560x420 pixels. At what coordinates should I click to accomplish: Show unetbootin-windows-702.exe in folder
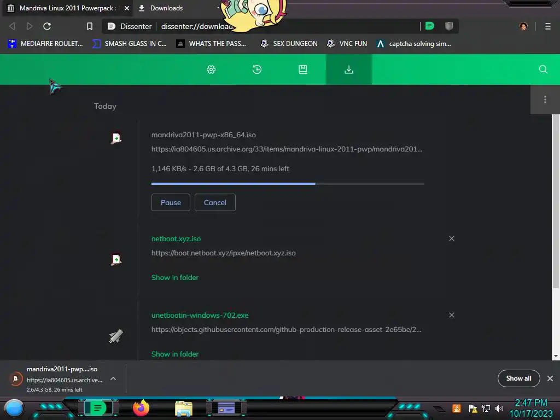pos(175,354)
